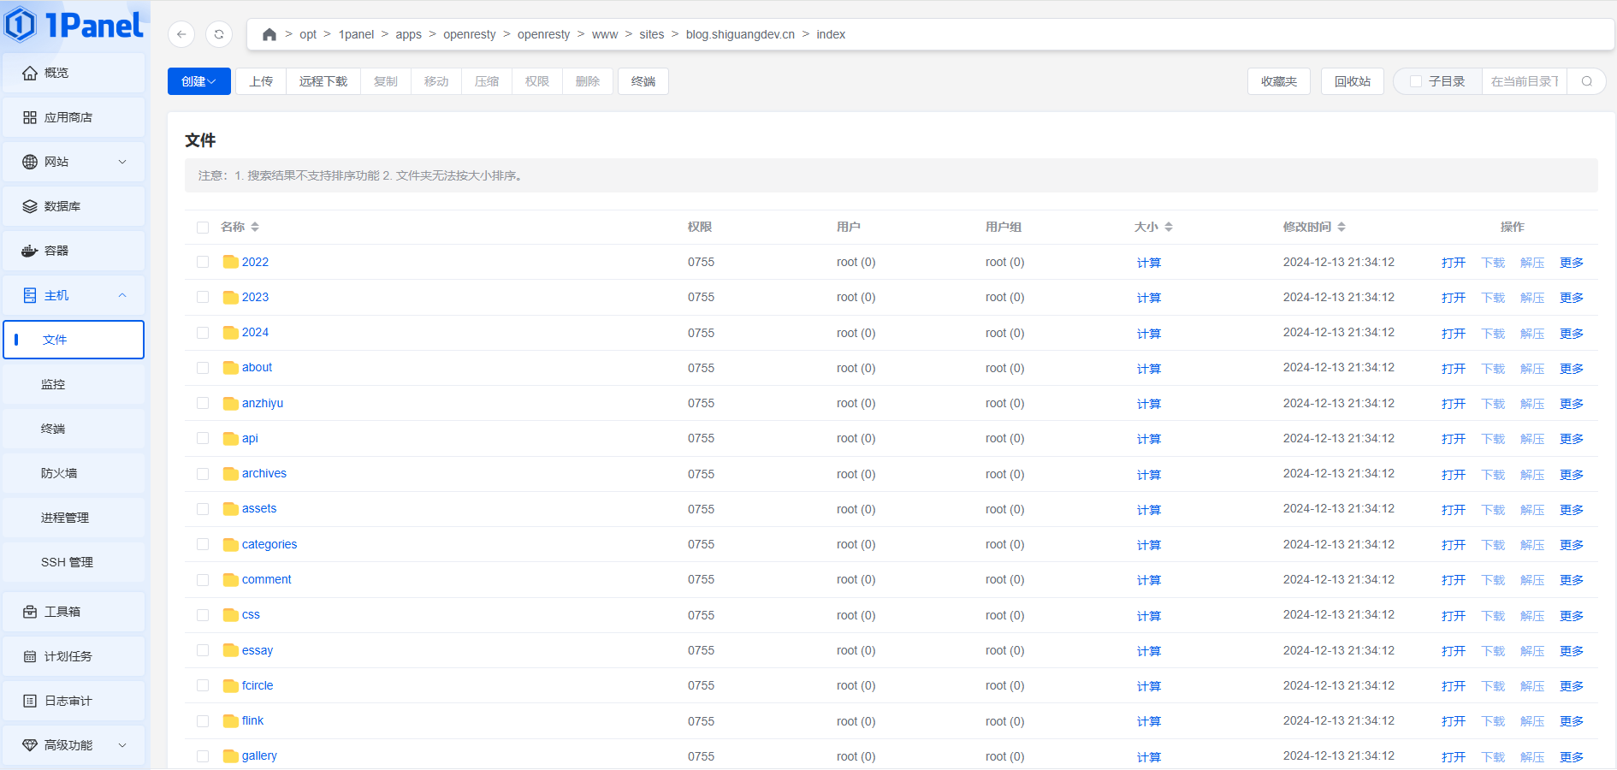Open 计划任务 scheduled tasks
Screen dimensions: 1617x770
pos(74,656)
